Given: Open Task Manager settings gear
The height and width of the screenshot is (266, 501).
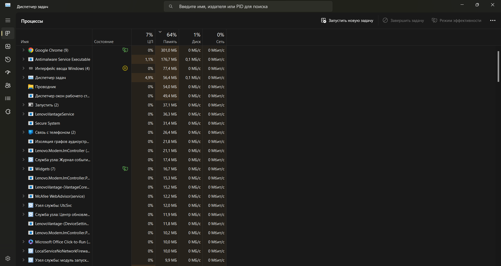Looking at the screenshot, I should coord(8,258).
